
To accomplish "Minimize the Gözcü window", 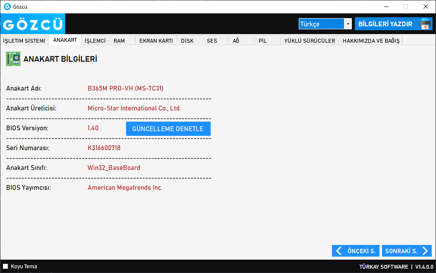I will [386, 6].
